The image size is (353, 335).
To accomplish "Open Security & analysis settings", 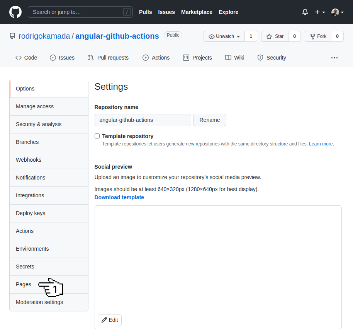I will coord(49,124).
